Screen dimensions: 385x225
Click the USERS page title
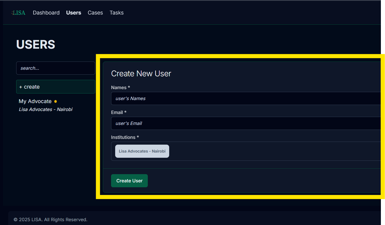(35, 44)
